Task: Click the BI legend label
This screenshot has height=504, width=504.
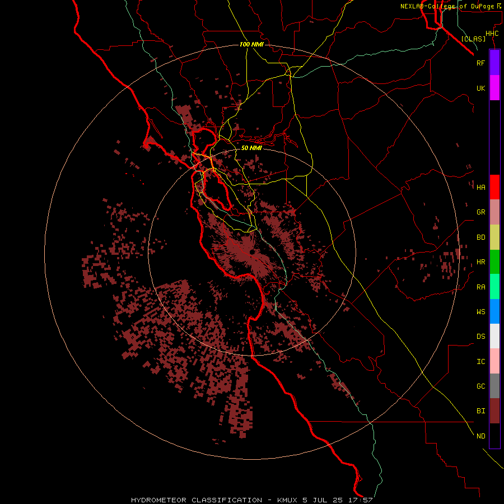Action: (x=481, y=411)
